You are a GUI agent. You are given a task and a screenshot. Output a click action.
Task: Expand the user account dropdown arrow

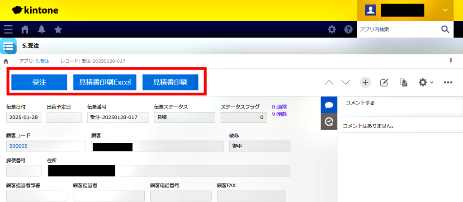click(445, 10)
